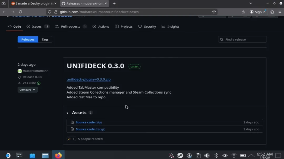Download Source code (tar.gz)
The image size is (284, 159).
click(90, 129)
